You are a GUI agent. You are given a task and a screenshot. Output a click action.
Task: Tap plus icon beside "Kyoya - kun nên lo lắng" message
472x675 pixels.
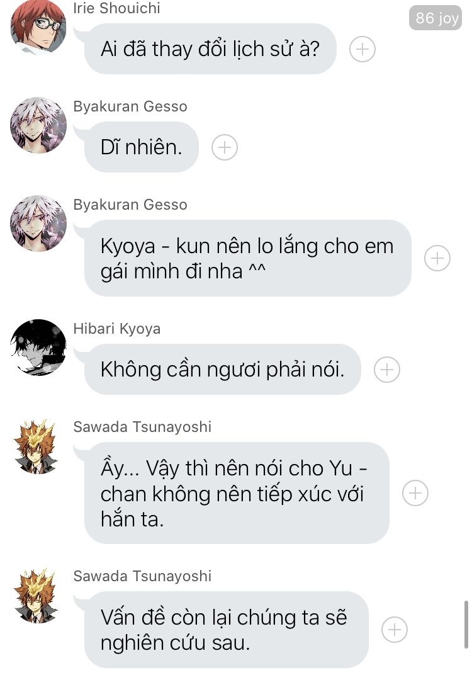pyautogui.click(x=437, y=258)
